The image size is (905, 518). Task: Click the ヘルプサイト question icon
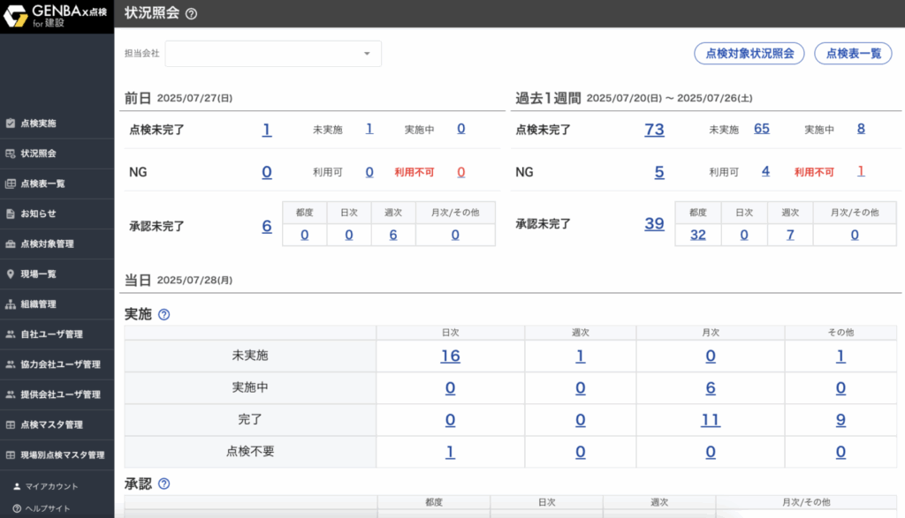(x=17, y=508)
